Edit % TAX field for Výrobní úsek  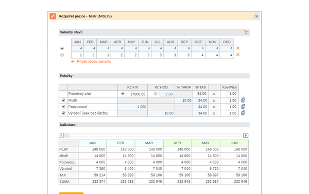click(201, 113)
